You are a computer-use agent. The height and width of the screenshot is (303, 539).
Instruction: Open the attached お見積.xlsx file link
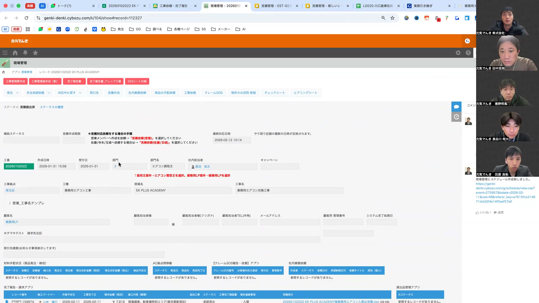[x=331, y=302]
